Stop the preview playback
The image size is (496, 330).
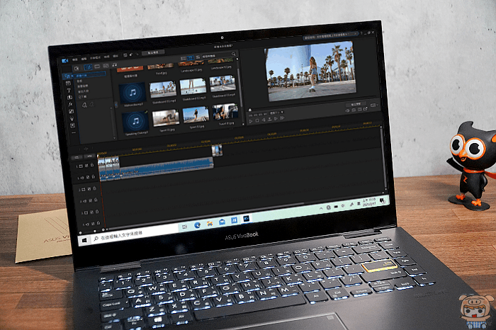(x=257, y=121)
